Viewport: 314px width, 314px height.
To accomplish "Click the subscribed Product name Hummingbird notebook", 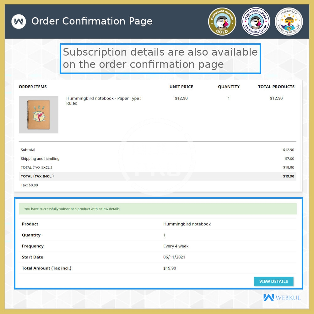I will pyautogui.click(x=187, y=224).
